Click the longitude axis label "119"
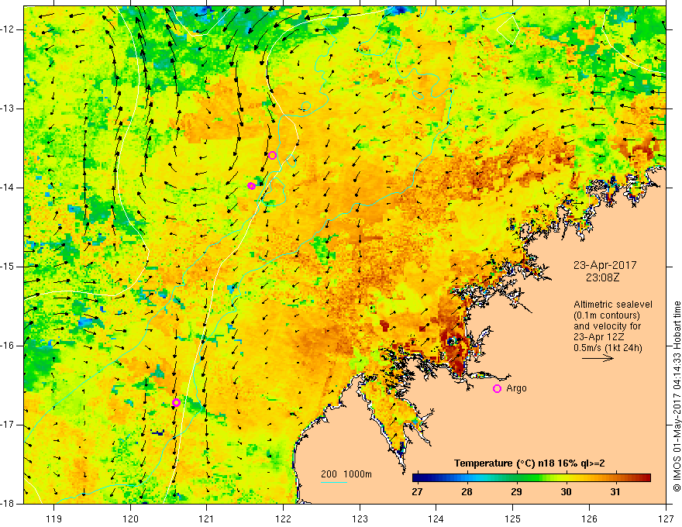The image size is (682, 527). [x=54, y=518]
